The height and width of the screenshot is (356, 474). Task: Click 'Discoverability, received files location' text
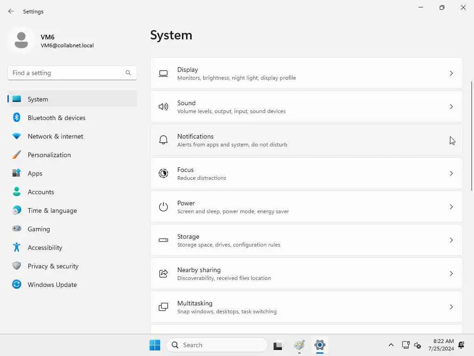pyautogui.click(x=224, y=278)
